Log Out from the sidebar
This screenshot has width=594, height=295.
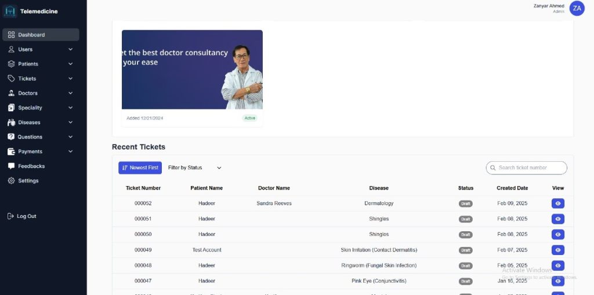[26, 216]
